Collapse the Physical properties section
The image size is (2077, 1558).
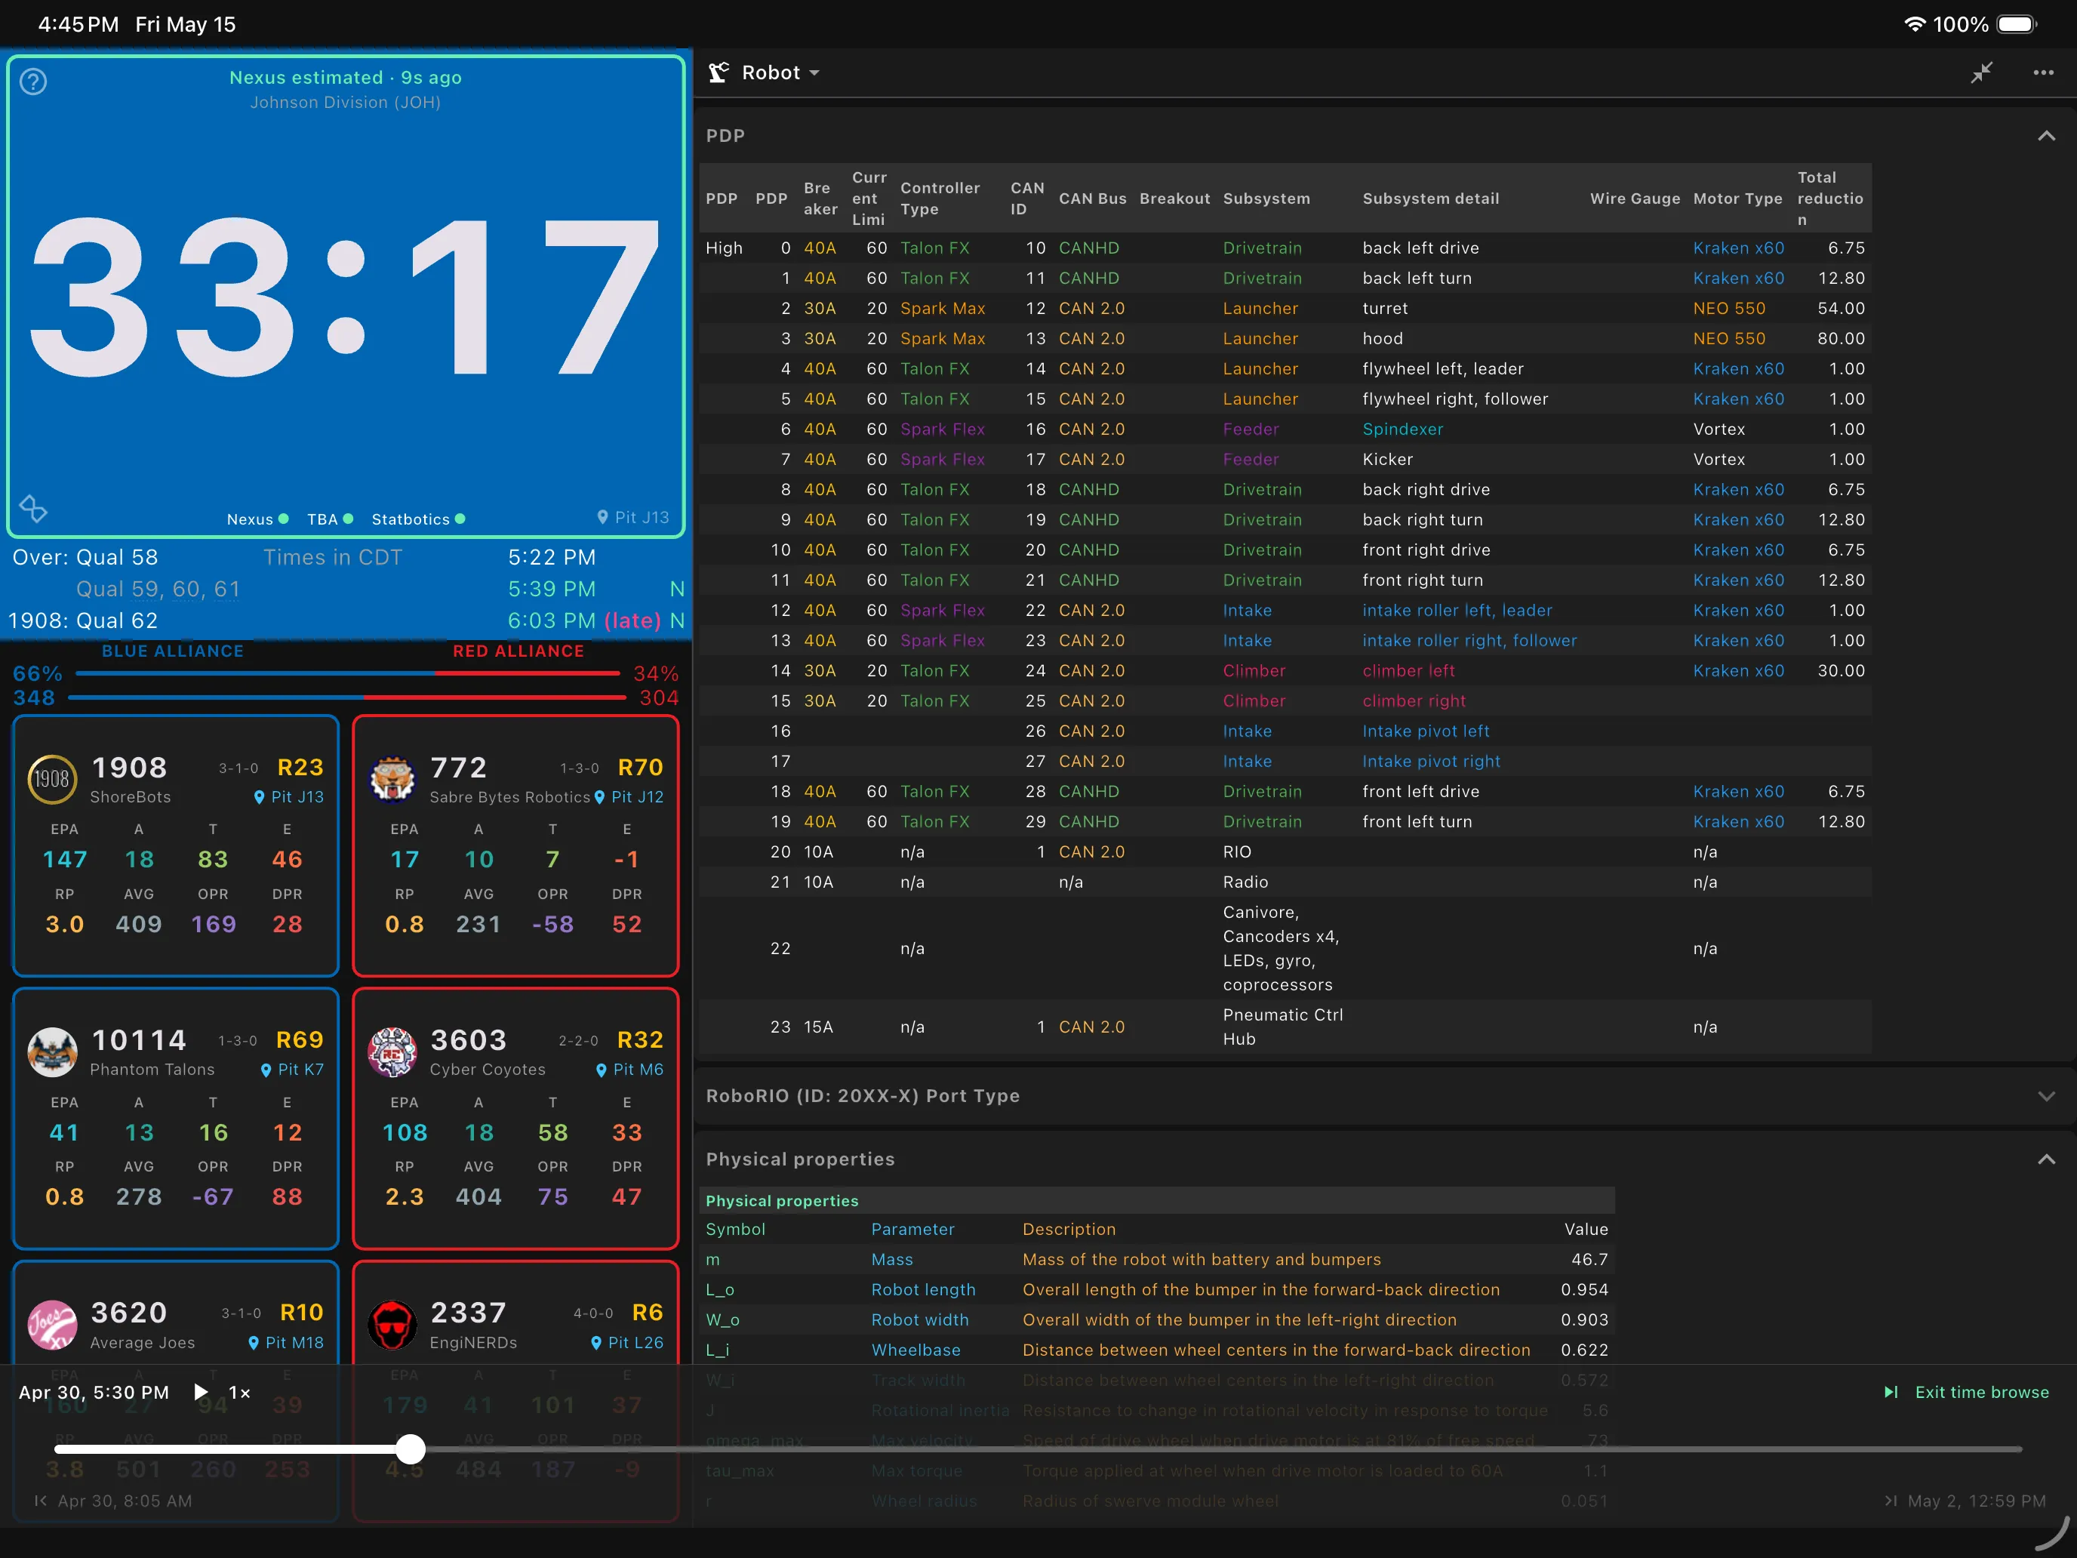coord(2046,1159)
